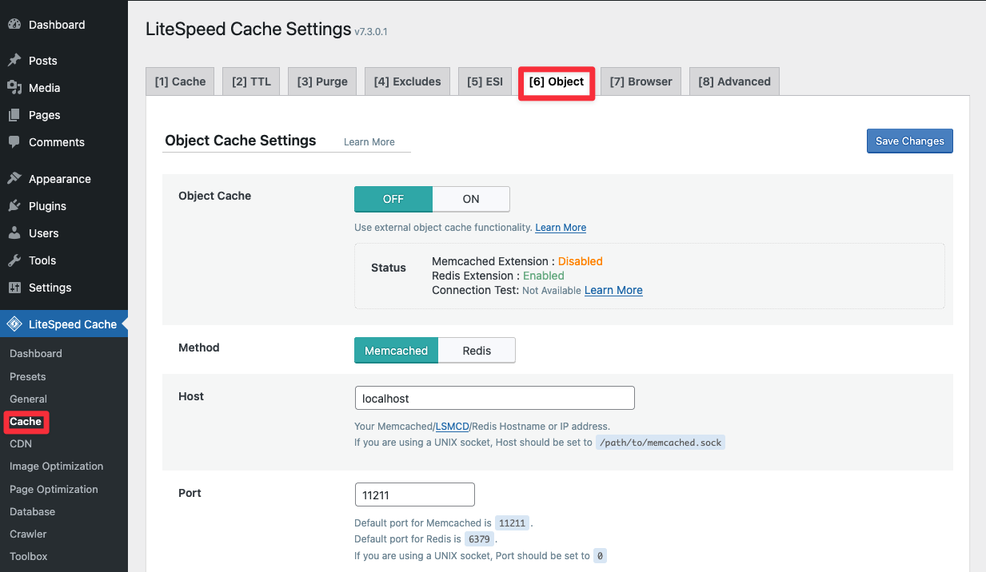Click the Posts pushpin icon
986x572 pixels.
pyautogui.click(x=14, y=61)
